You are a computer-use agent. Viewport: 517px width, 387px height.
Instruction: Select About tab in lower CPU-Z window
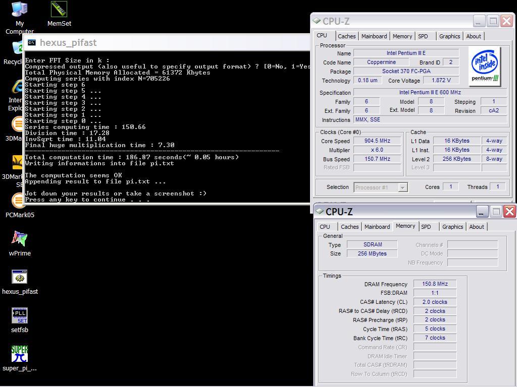[x=477, y=227]
